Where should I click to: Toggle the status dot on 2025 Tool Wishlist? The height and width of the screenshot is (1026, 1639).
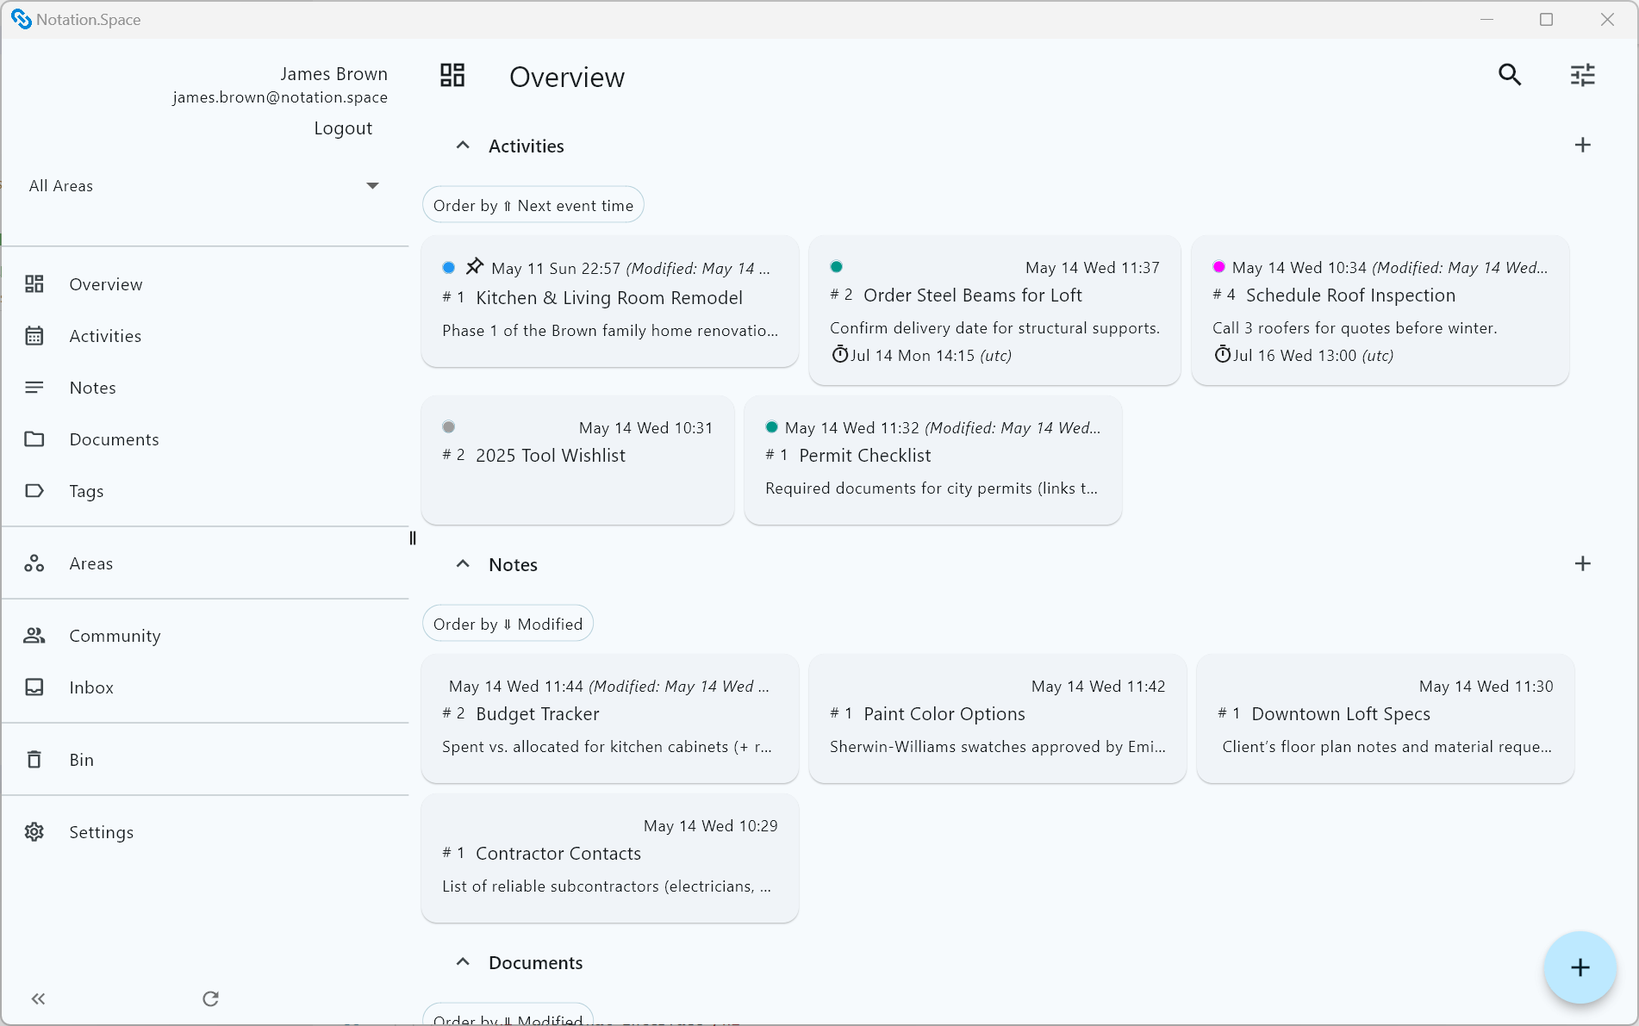click(448, 426)
